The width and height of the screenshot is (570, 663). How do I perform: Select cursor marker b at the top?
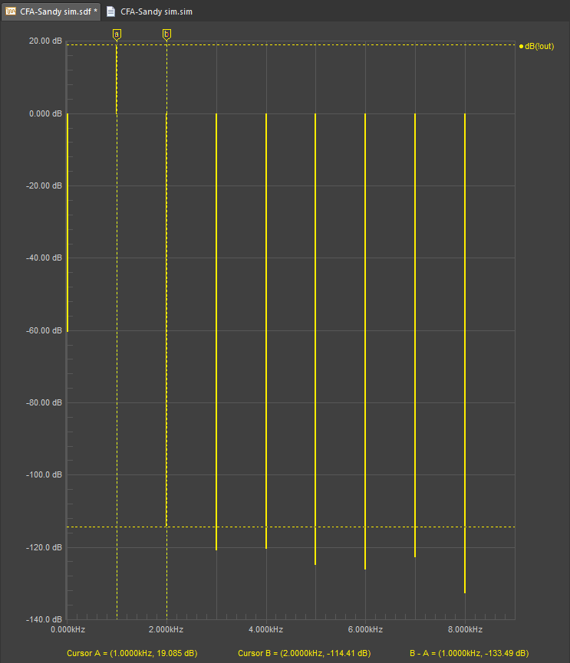point(166,34)
